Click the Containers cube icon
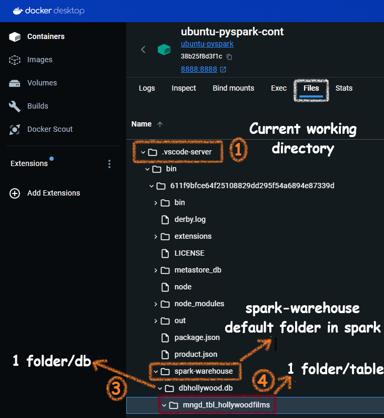 (x=15, y=37)
